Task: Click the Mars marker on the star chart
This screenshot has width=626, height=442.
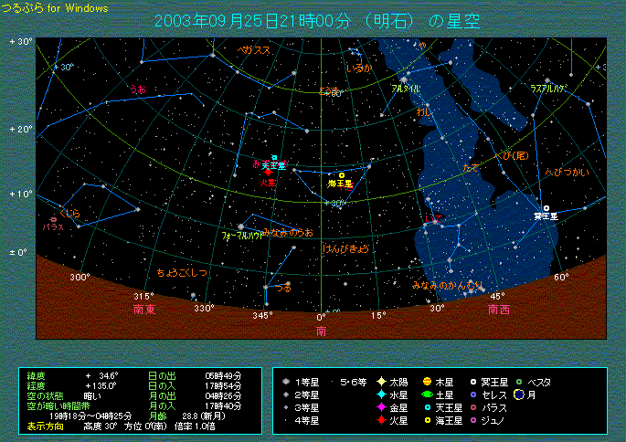Action: tap(267, 173)
